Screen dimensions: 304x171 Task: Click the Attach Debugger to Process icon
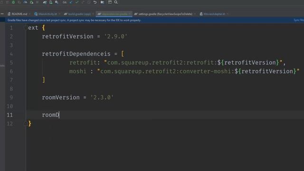click(x=31, y=2)
